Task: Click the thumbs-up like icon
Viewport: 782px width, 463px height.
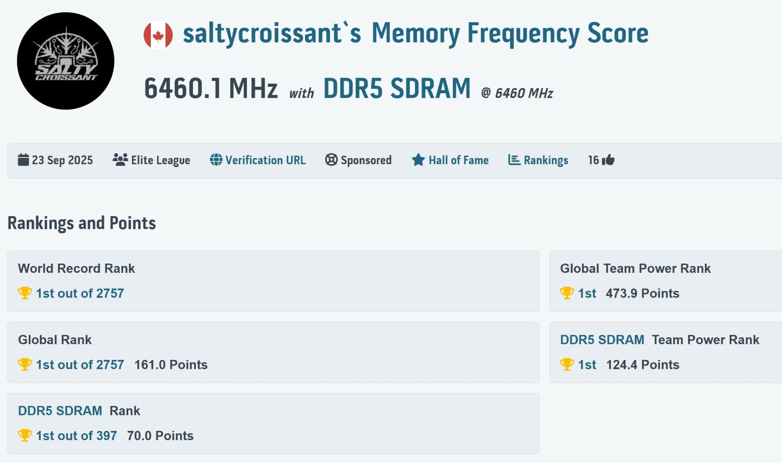Action: (x=608, y=160)
